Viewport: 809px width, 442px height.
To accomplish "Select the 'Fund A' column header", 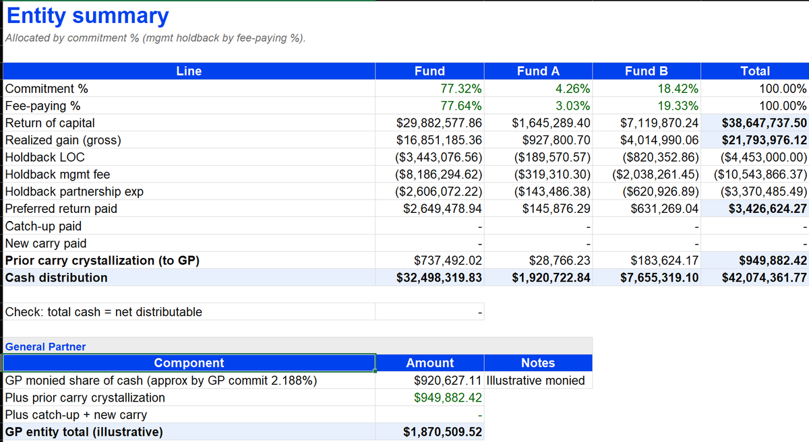I will (538, 71).
